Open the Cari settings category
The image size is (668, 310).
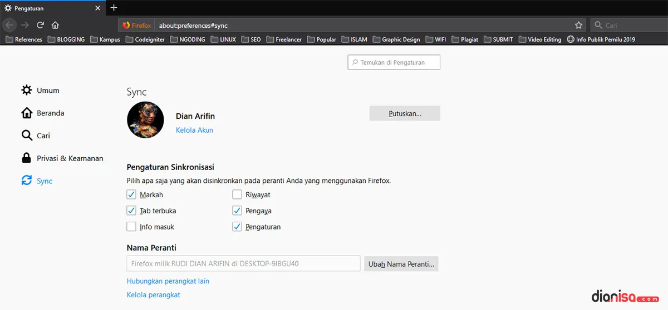[36, 136]
